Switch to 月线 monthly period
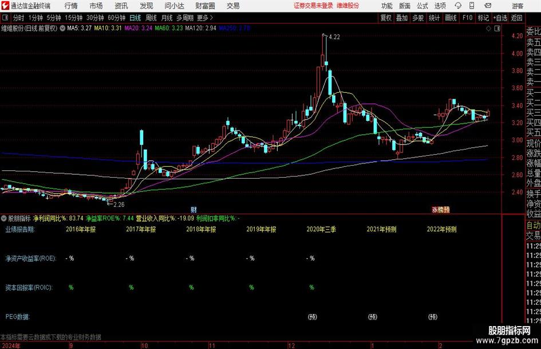Image resolution: width=541 pixels, height=349 pixels. tap(167, 18)
